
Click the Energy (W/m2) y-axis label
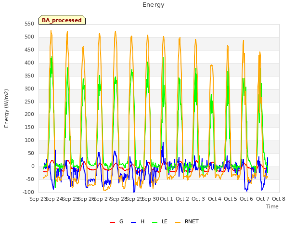click(x=6, y=108)
